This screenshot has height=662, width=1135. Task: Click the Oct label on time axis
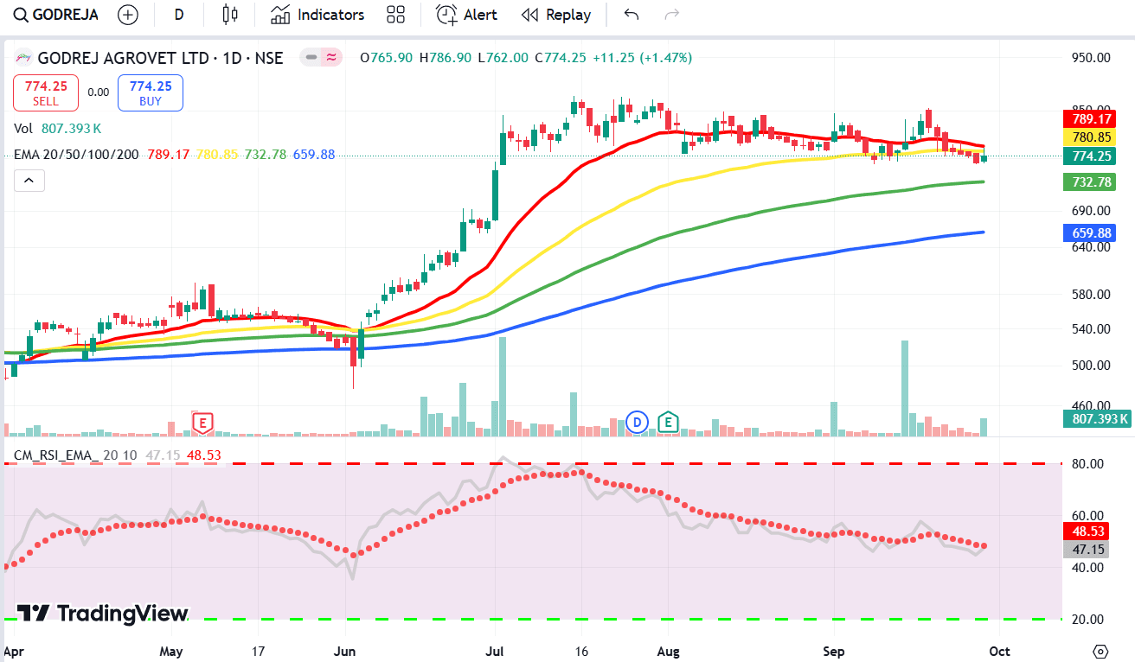click(999, 650)
